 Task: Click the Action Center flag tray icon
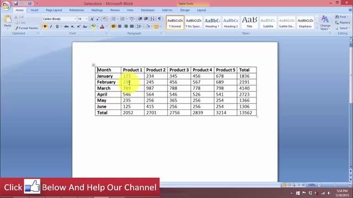point(304,193)
